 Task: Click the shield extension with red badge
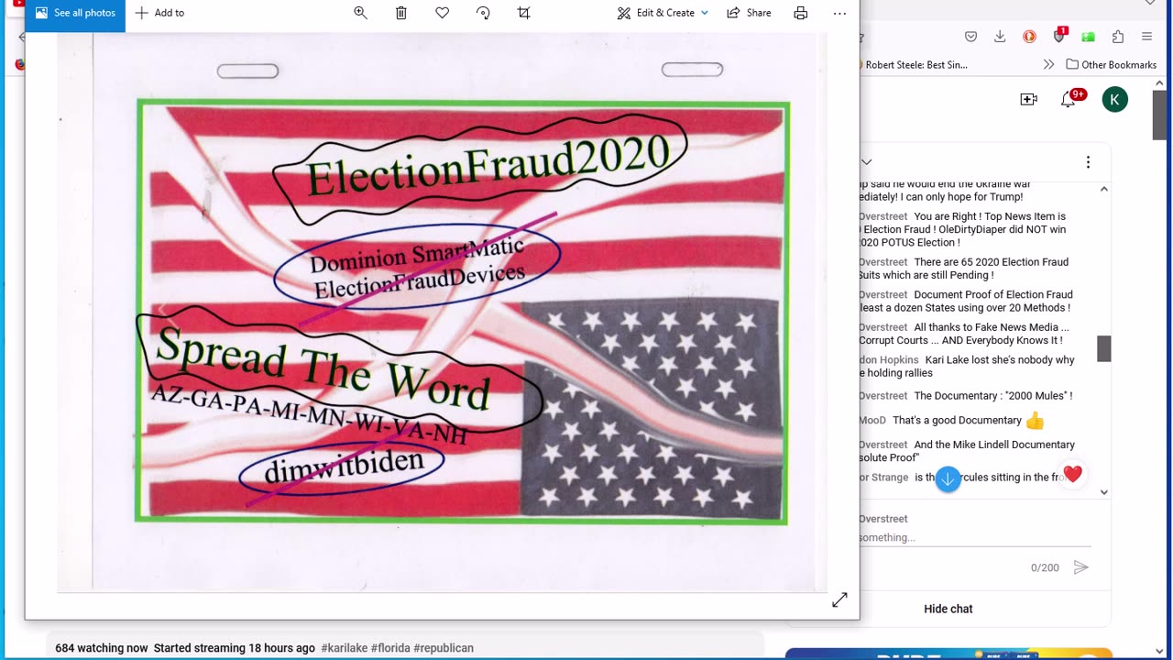point(1059,36)
